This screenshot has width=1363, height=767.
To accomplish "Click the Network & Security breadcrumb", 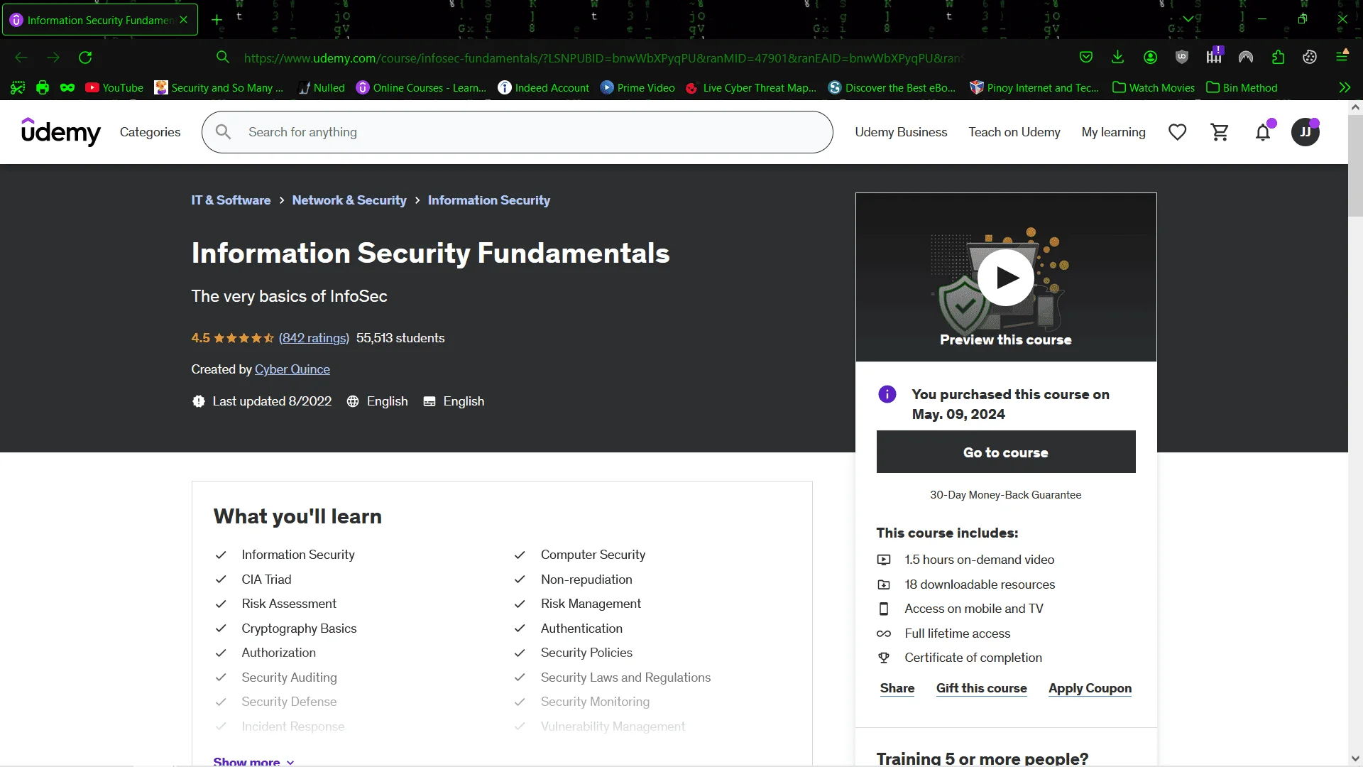I will (349, 200).
